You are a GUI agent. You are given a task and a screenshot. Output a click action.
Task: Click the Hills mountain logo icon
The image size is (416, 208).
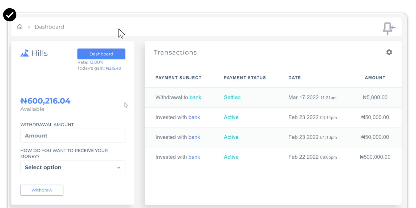pos(25,53)
